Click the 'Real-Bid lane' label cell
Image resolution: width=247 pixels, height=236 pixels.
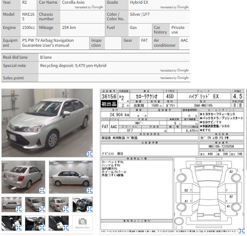(20, 57)
